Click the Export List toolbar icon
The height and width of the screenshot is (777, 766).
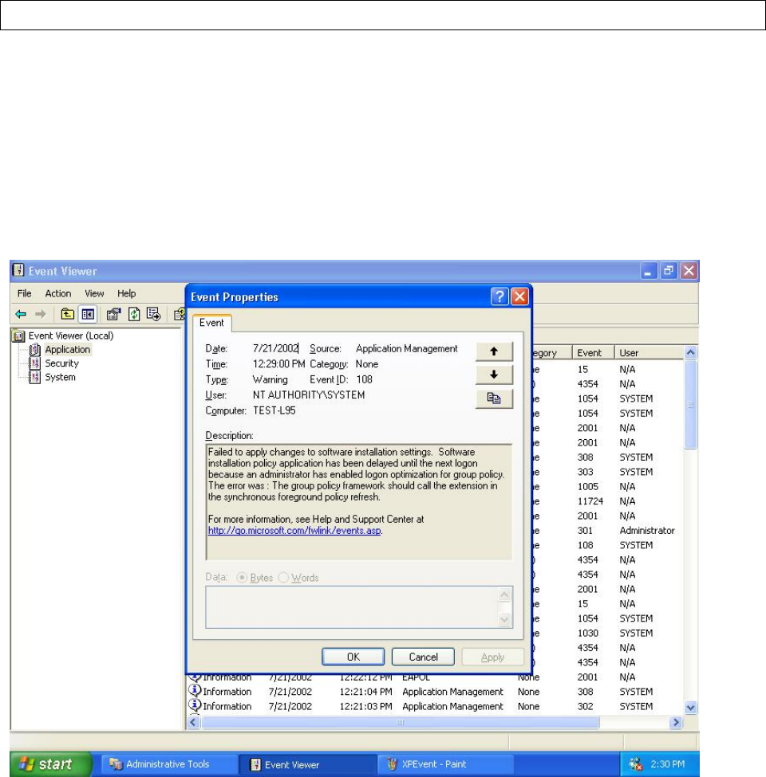(154, 314)
